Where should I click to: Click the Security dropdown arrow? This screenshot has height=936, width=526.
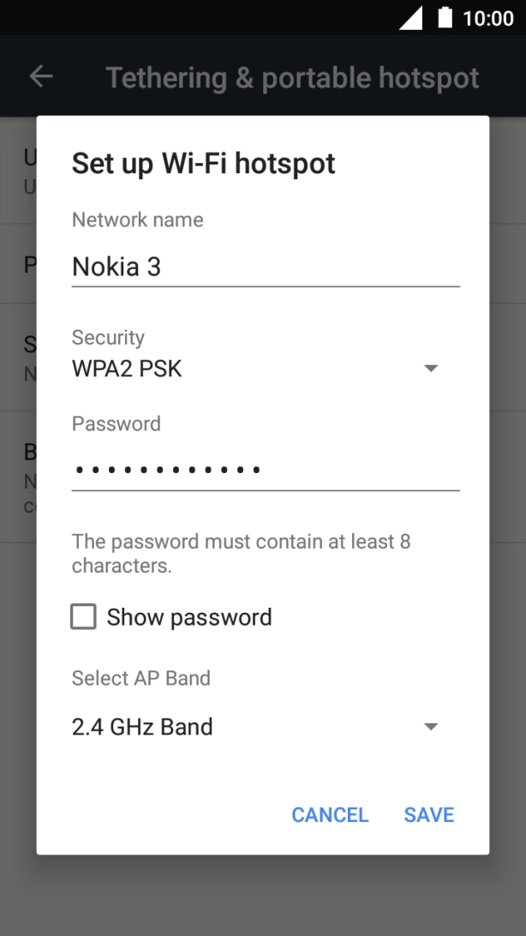[431, 369]
